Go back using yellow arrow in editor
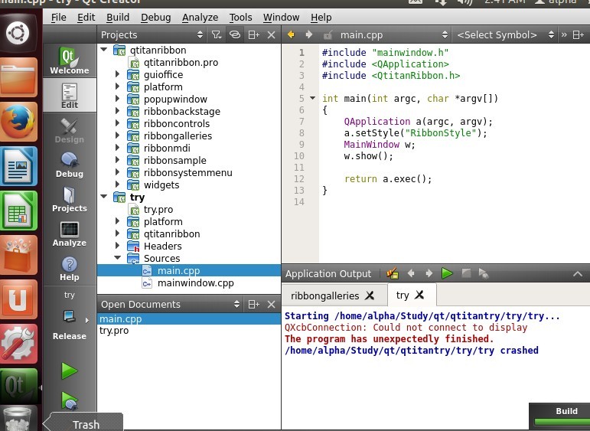Image resolution: width=590 pixels, height=431 pixels. [291, 34]
